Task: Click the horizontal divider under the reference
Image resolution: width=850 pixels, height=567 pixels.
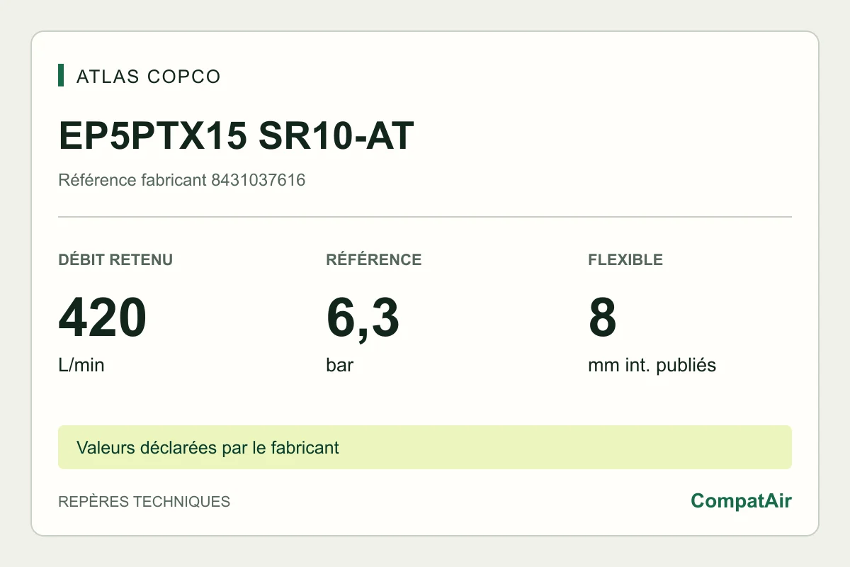Action: tap(425, 217)
